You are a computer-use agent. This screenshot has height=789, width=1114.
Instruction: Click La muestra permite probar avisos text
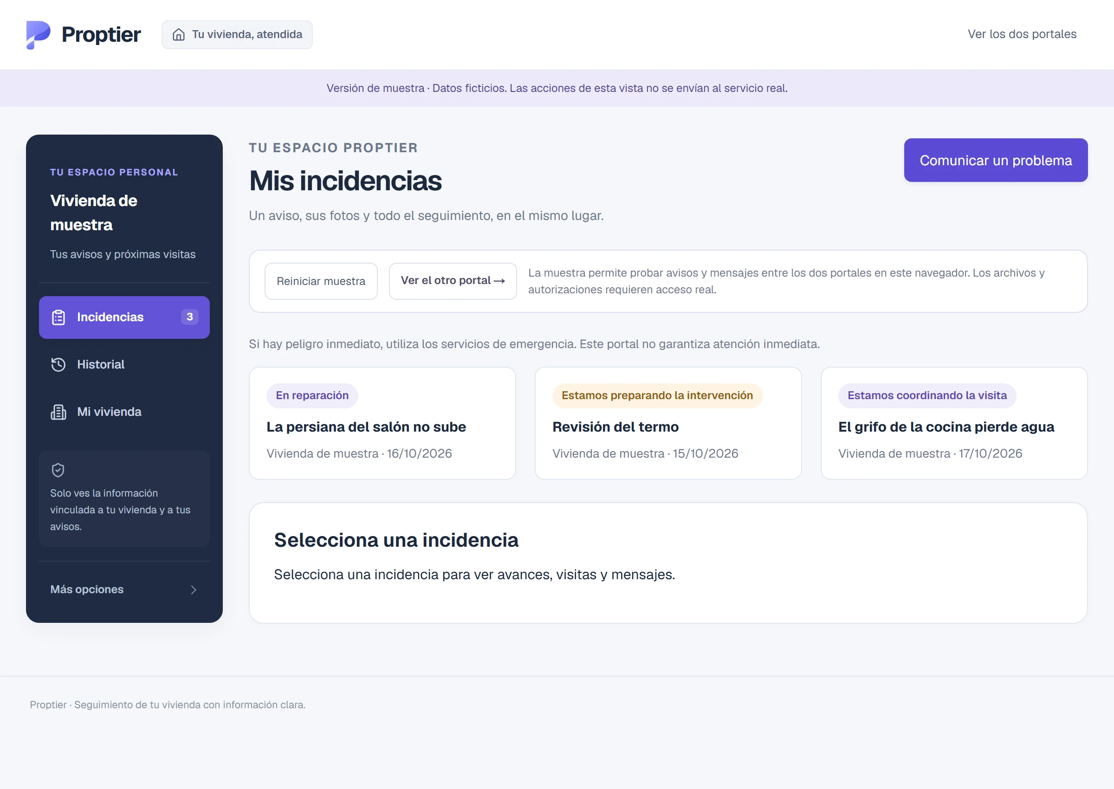pyautogui.click(x=787, y=281)
